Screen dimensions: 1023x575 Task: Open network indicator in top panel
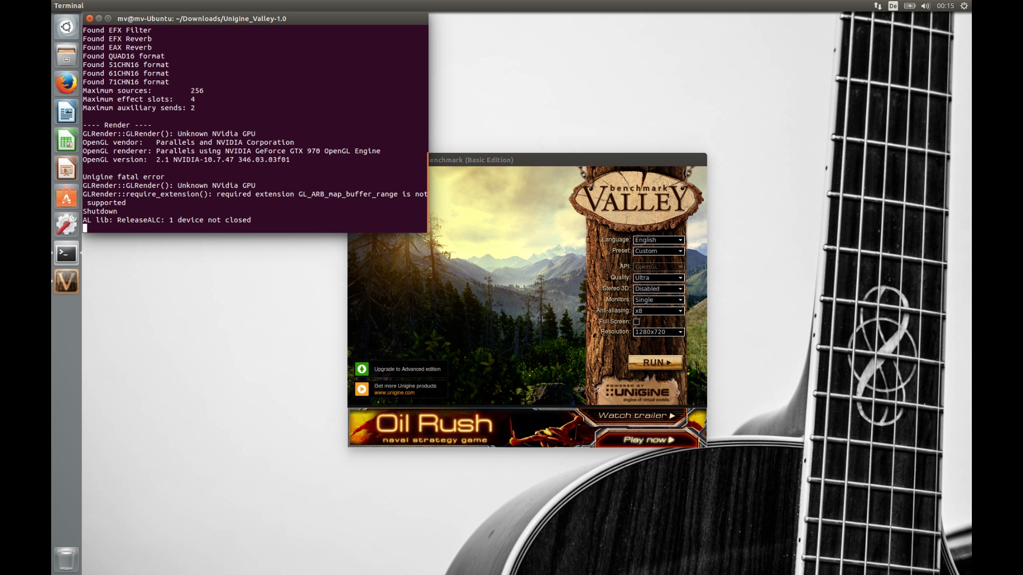tap(878, 6)
